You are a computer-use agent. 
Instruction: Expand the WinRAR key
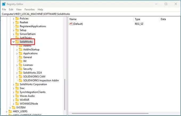14,100
